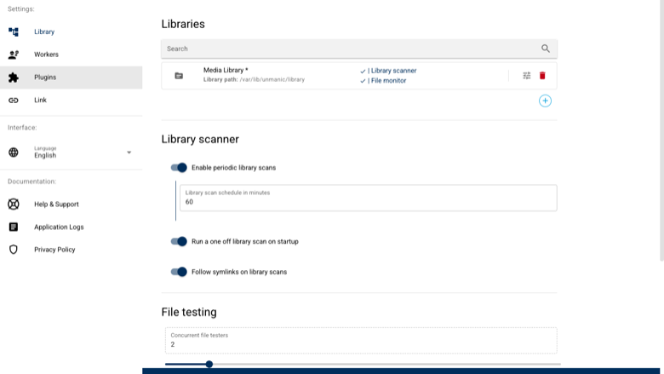
Task: Click the Help & Support lifebuoy icon
Action: (x=14, y=204)
